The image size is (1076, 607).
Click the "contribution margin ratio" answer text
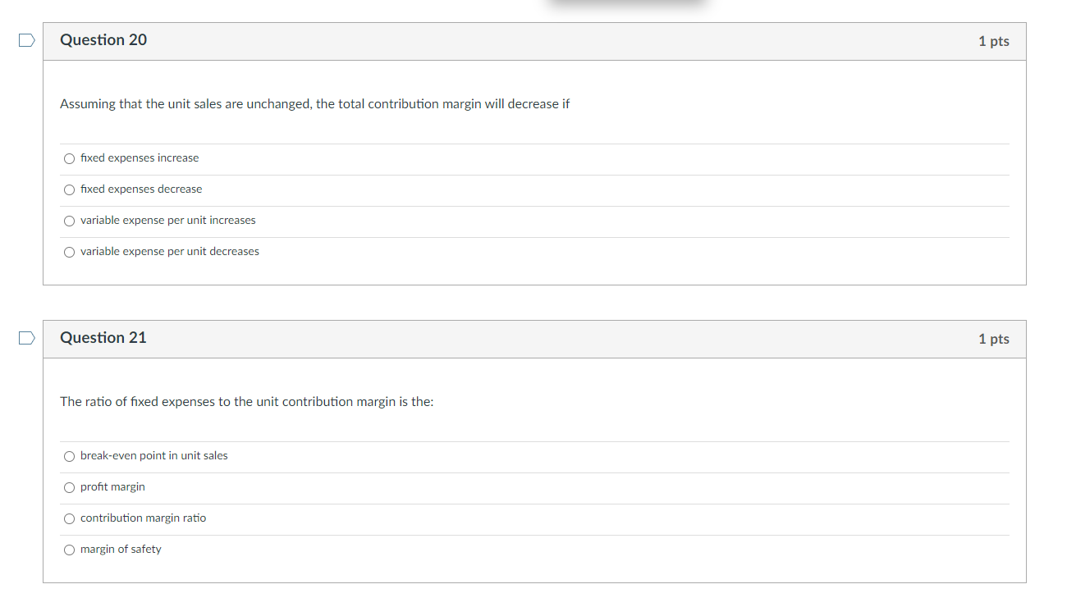pos(143,518)
